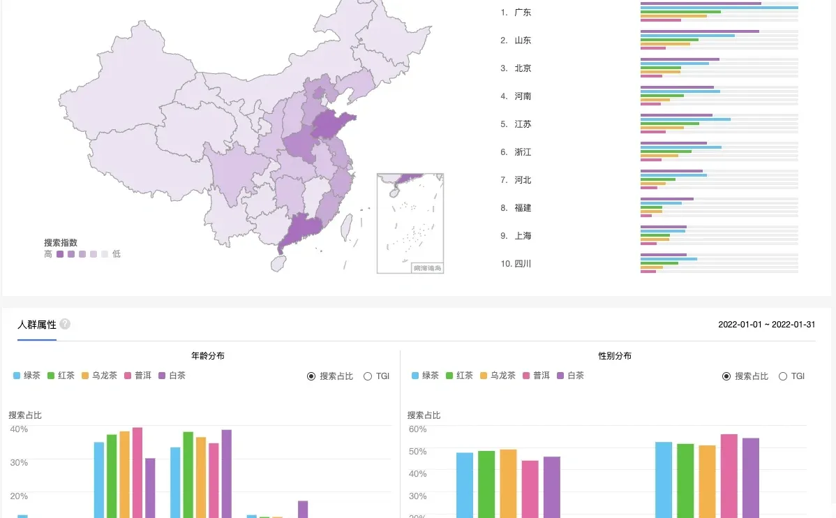Click the 广东 ranking row label
The height and width of the screenshot is (518, 836).
coord(523,13)
